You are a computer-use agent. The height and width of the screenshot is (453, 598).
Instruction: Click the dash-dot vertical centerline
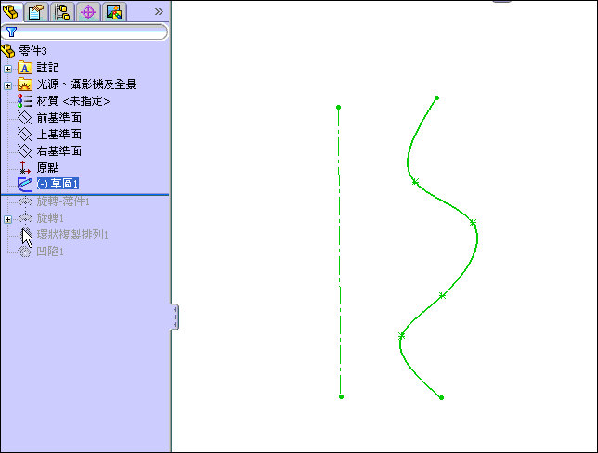click(x=340, y=252)
